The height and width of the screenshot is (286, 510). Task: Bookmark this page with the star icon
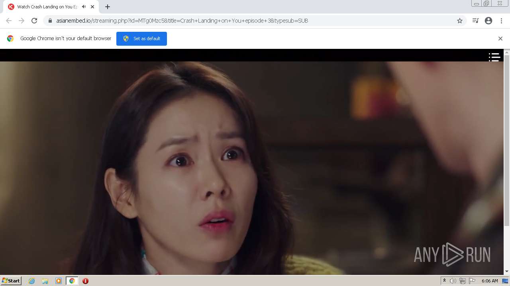(460, 21)
